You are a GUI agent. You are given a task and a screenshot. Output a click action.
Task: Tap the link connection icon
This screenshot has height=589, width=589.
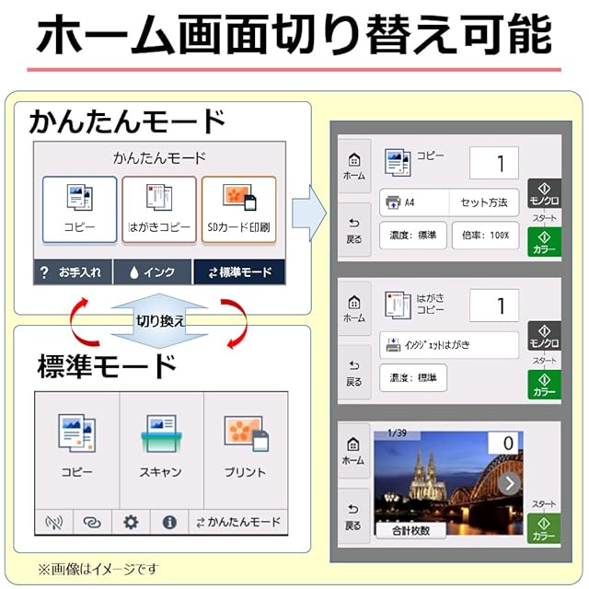coord(92,522)
